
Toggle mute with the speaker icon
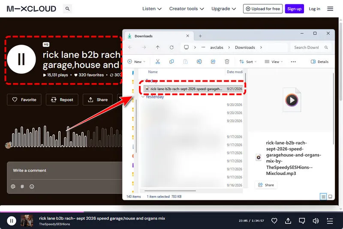tap(316, 221)
